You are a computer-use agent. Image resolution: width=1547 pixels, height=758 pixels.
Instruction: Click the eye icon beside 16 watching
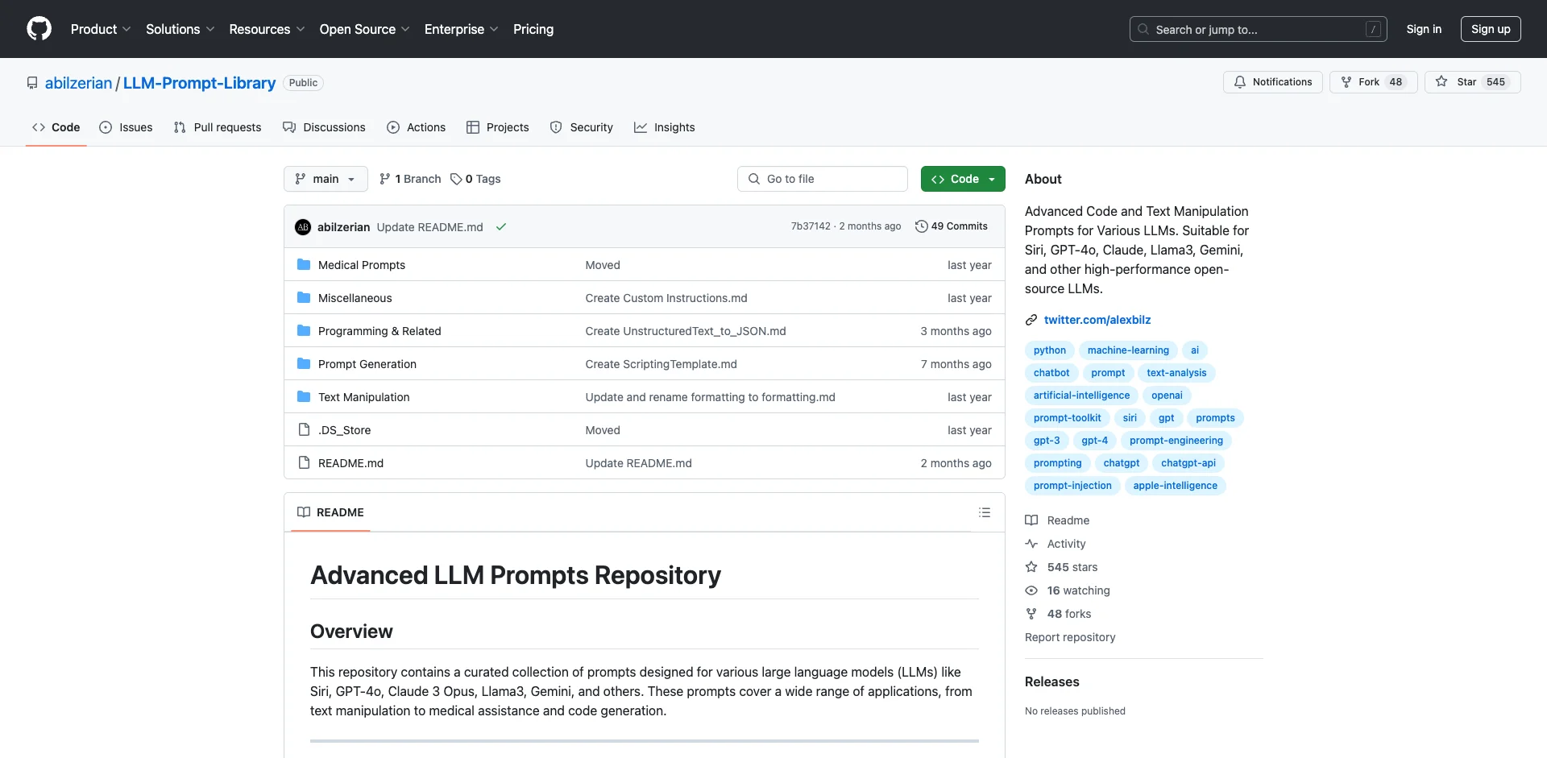point(1031,590)
